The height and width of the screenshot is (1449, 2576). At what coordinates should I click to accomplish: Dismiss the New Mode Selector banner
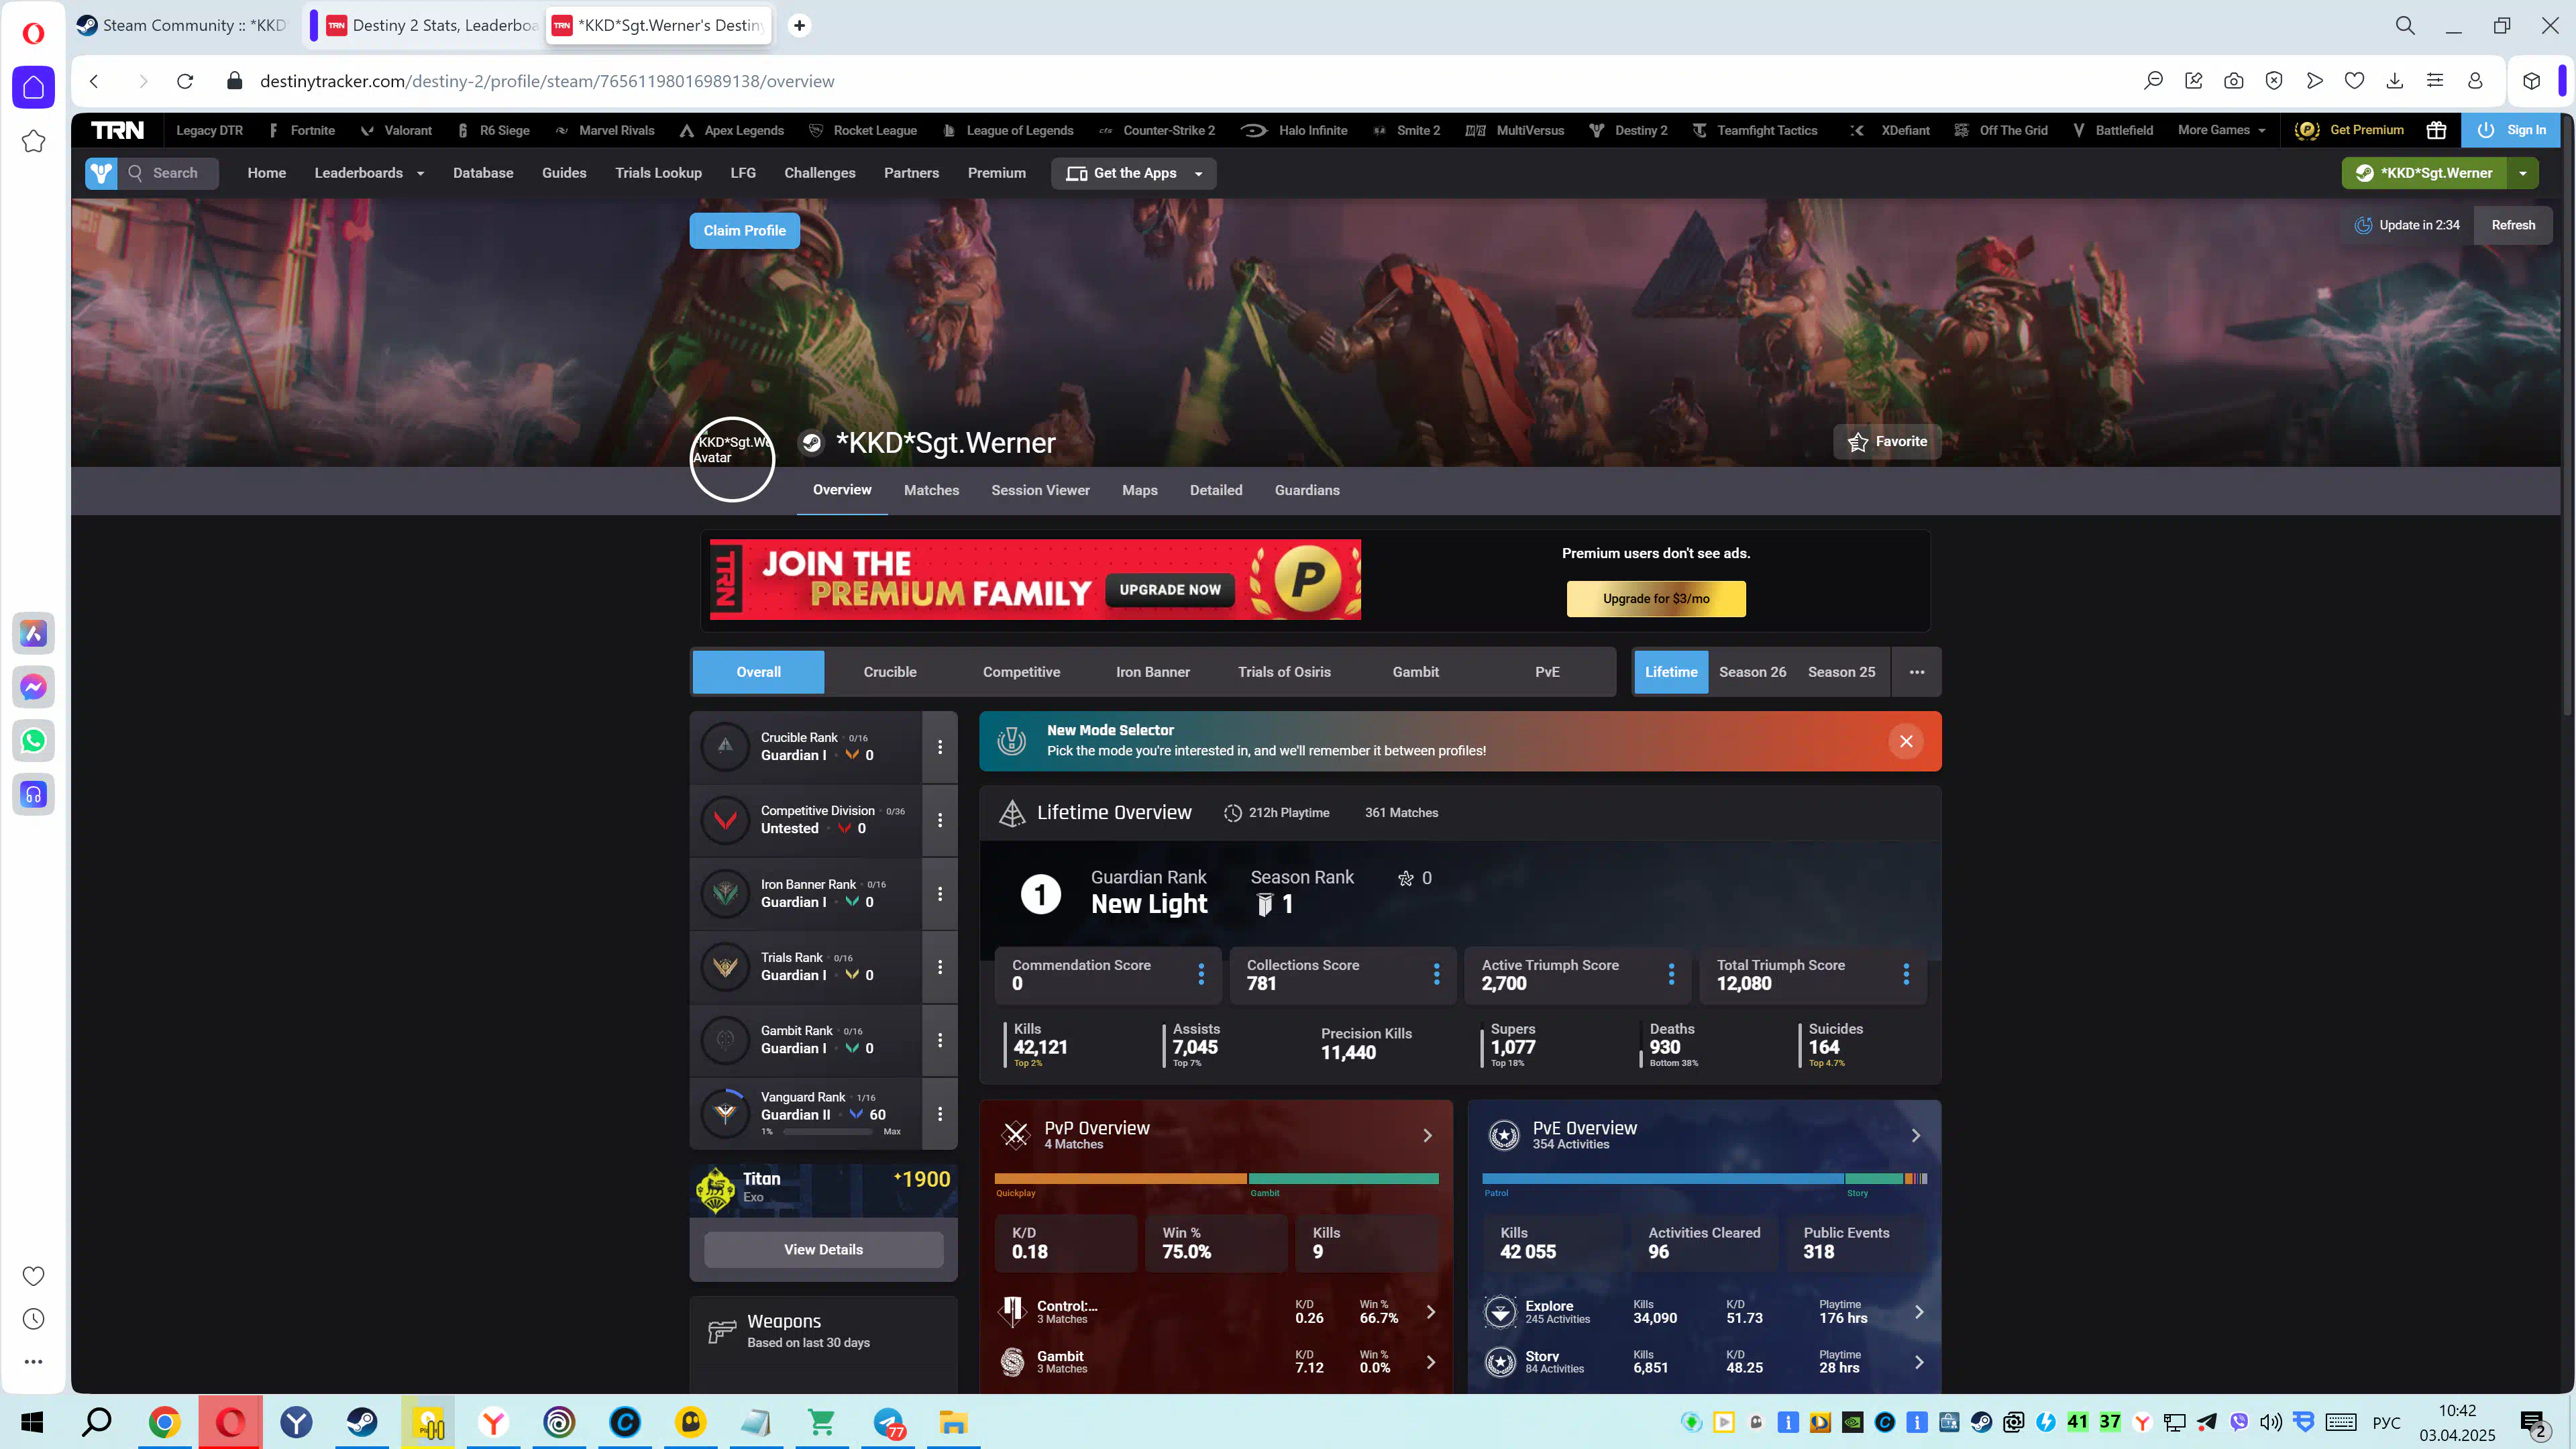tap(1906, 741)
